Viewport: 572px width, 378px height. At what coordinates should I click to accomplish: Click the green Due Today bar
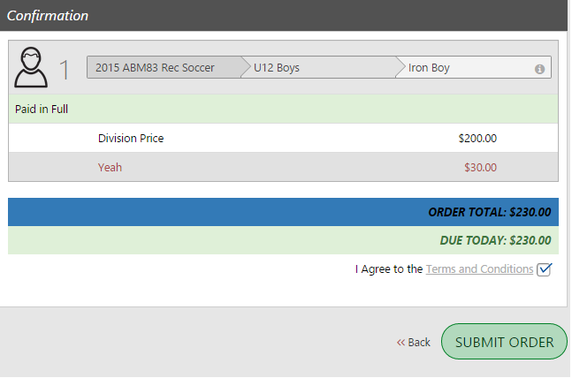[x=283, y=240]
